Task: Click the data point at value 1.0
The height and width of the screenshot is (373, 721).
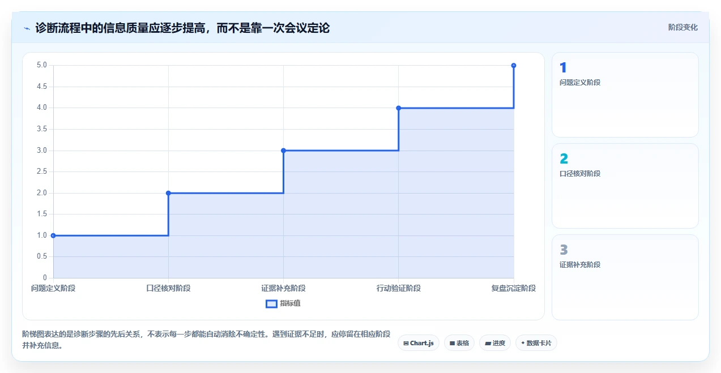Action: [x=53, y=235]
